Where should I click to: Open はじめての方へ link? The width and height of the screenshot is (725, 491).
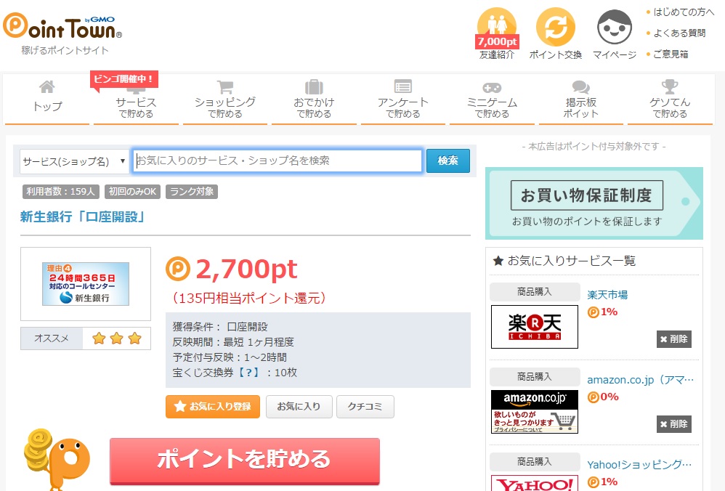point(684,12)
